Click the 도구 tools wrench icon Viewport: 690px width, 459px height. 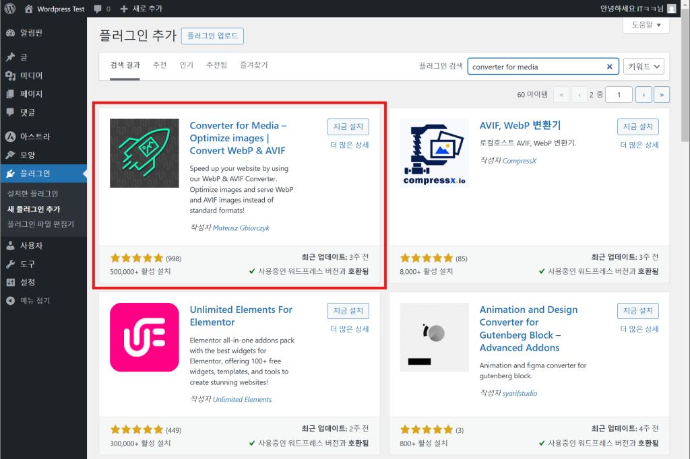pos(11,264)
